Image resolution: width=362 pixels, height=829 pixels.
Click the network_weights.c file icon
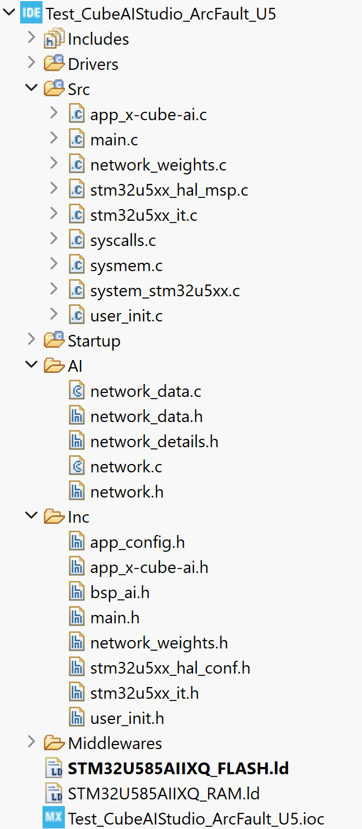click(x=77, y=164)
